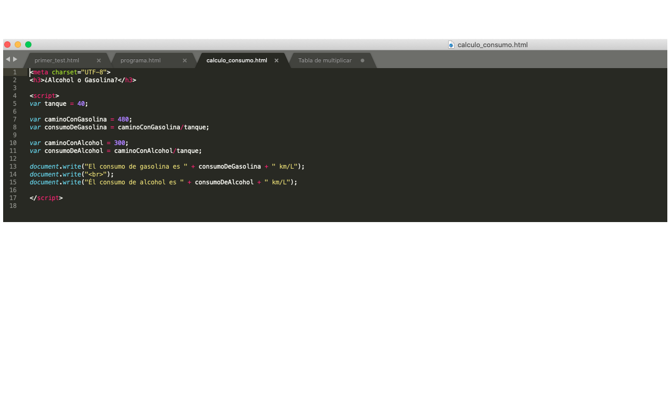Click the opening script tag on line 4
This screenshot has height=419, width=671.
pyautogui.click(x=45, y=96)
